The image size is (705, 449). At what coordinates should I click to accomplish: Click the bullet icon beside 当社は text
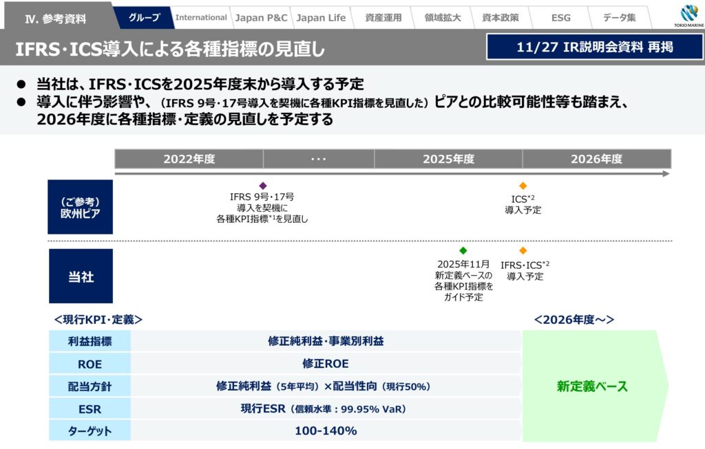pos(21,84)
